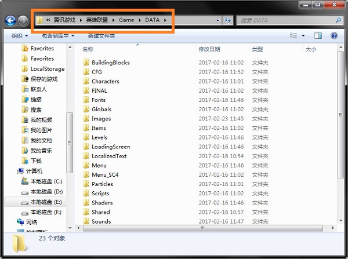Click the sidebar vertical scrollbar thumb

coord(70,143)
